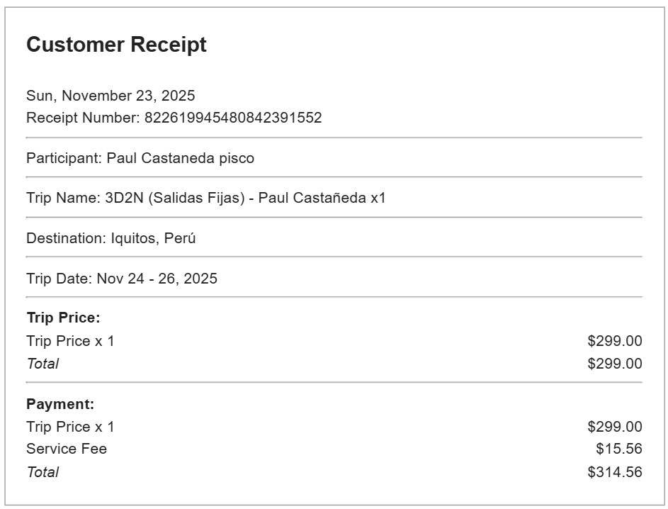
Task: Click the italic Total label under Trip Price section
Action: click(x=43, y=364)
